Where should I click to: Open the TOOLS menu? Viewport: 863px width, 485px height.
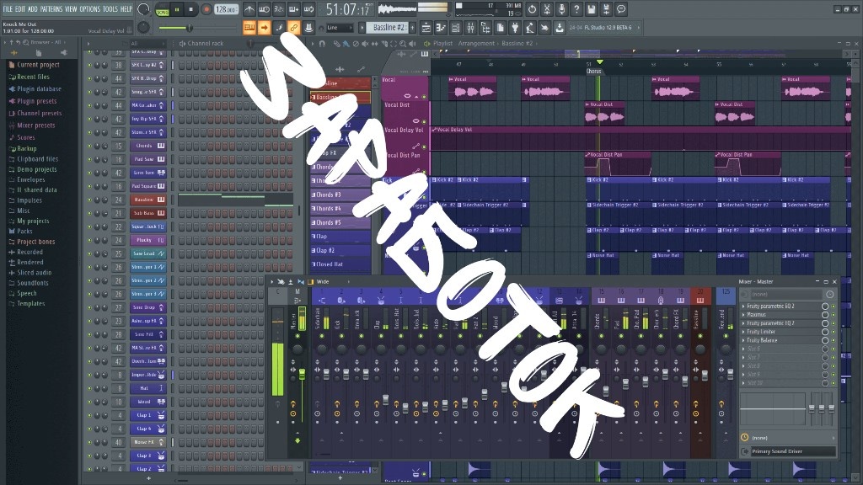[110, 9]
